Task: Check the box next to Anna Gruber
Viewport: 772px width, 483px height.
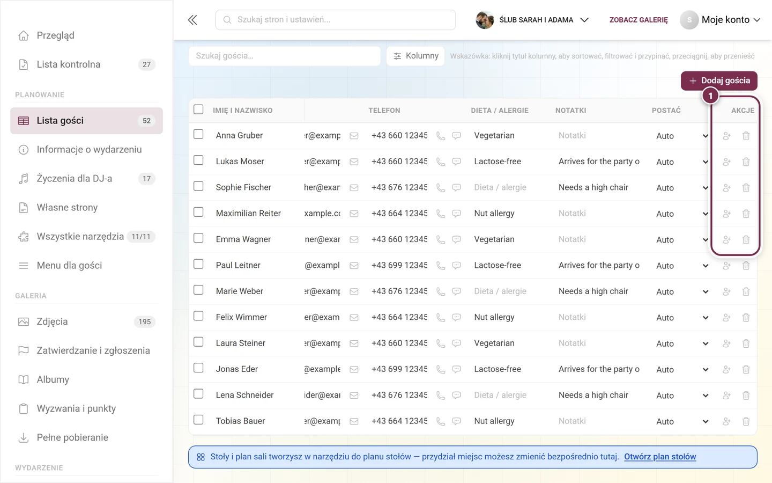Action: point(198,134)
